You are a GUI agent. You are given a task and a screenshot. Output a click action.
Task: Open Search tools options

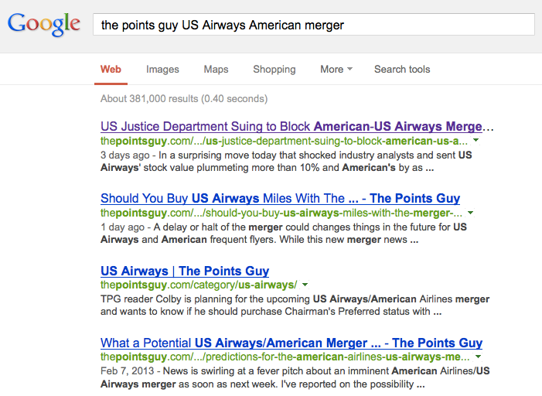[402, 69]
